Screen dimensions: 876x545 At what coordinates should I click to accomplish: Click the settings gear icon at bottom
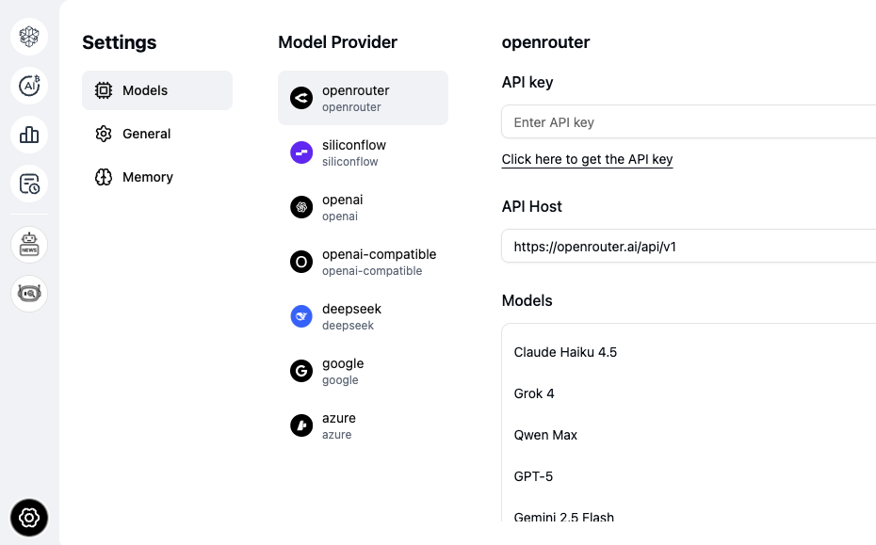click(29, 517)
